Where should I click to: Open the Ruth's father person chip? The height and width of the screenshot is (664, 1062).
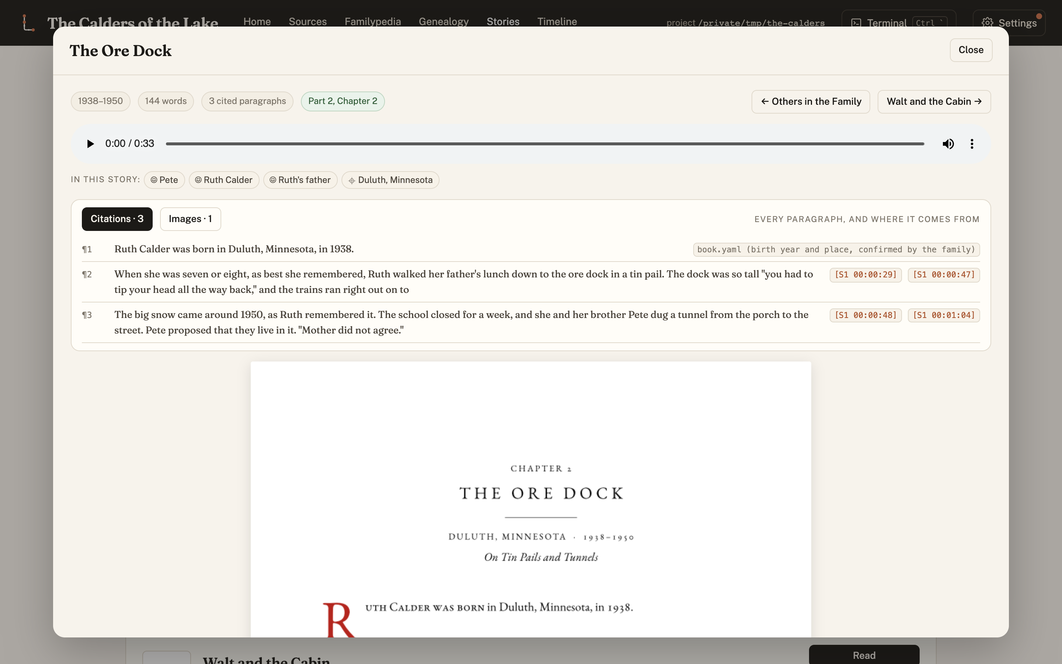click(300, 180)
